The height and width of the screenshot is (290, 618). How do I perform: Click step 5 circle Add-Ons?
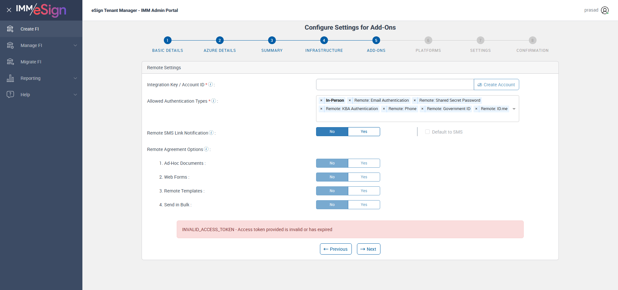point(376,40)
